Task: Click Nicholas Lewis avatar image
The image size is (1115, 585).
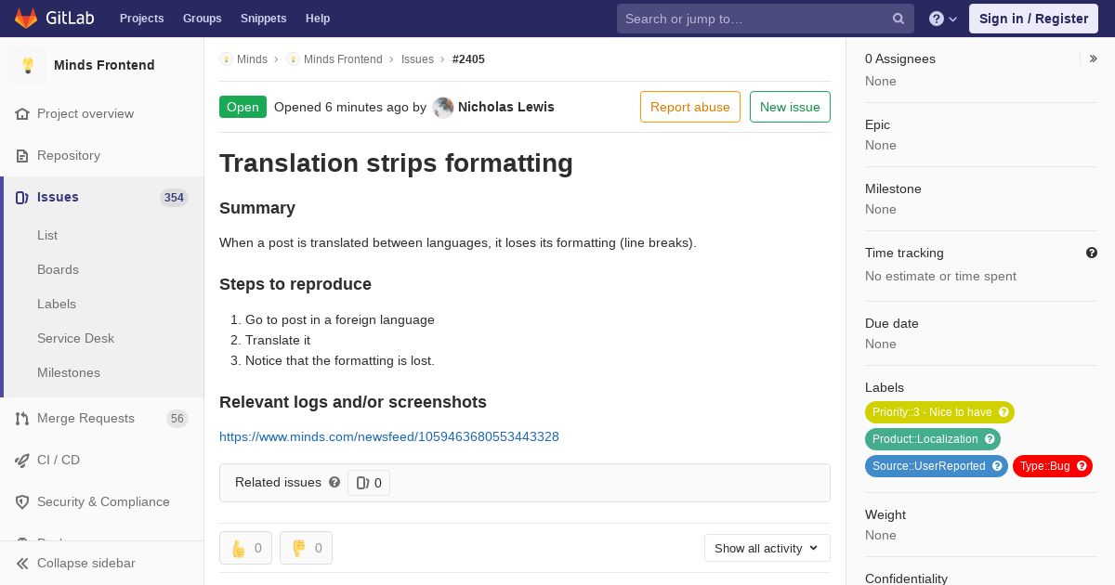Action: click(x=443, y=107)
